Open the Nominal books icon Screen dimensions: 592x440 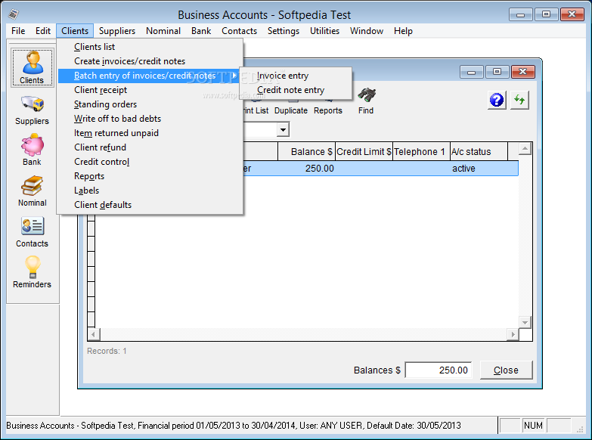pyautogui.click(x=32, y=191)
